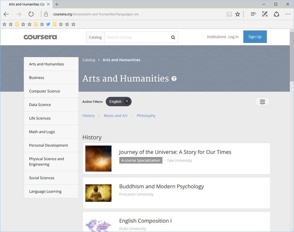Viewport: 294px width, 232px height.
Task: Click the address bar URL
Action: [96, 14]
